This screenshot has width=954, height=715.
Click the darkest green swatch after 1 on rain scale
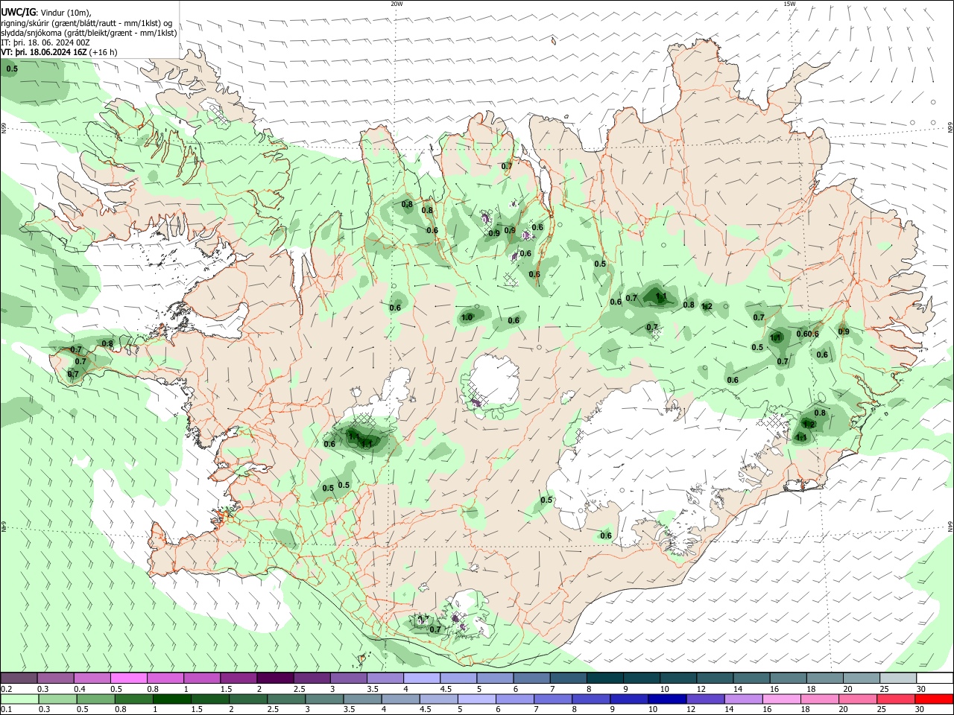tap(172, 699)
